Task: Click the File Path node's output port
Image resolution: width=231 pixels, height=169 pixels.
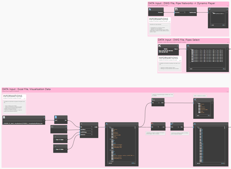Action: coord(44,120)
